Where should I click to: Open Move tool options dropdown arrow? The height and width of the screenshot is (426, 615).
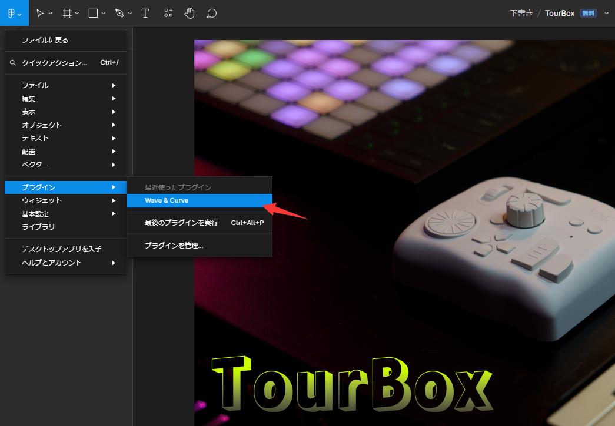coord(51,14)
